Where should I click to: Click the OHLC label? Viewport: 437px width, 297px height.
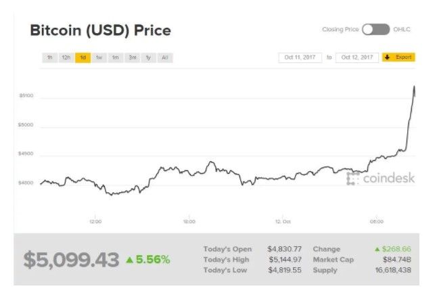point(402,29)
